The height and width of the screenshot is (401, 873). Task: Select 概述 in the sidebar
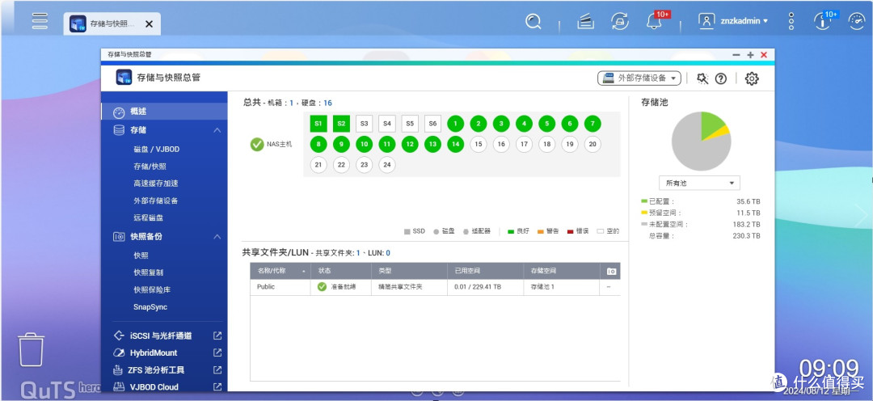coord(164,112)
